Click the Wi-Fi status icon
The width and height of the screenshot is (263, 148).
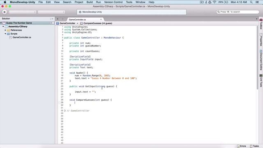click(215, 2)
